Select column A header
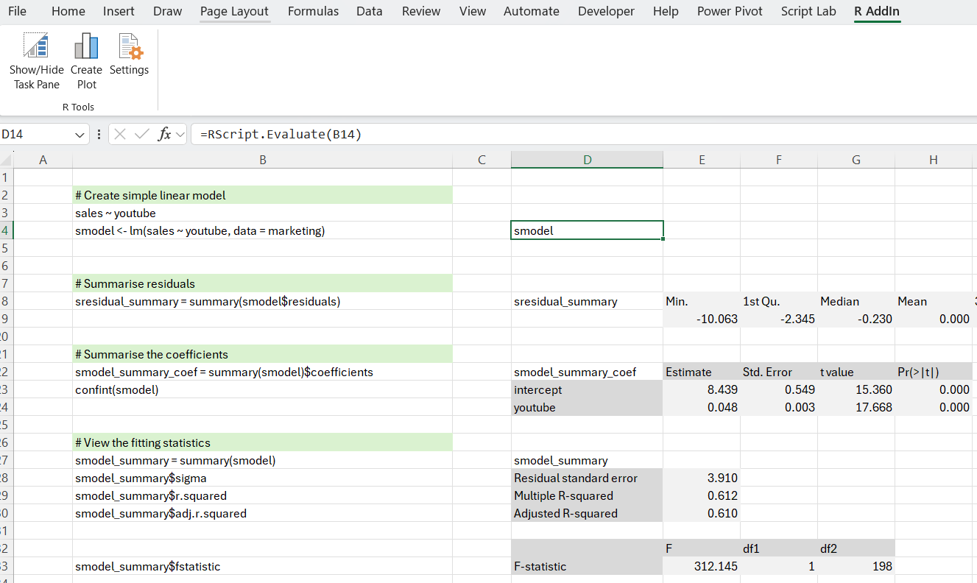Viewport: 977px width, 583px height. tap(43, 160)
